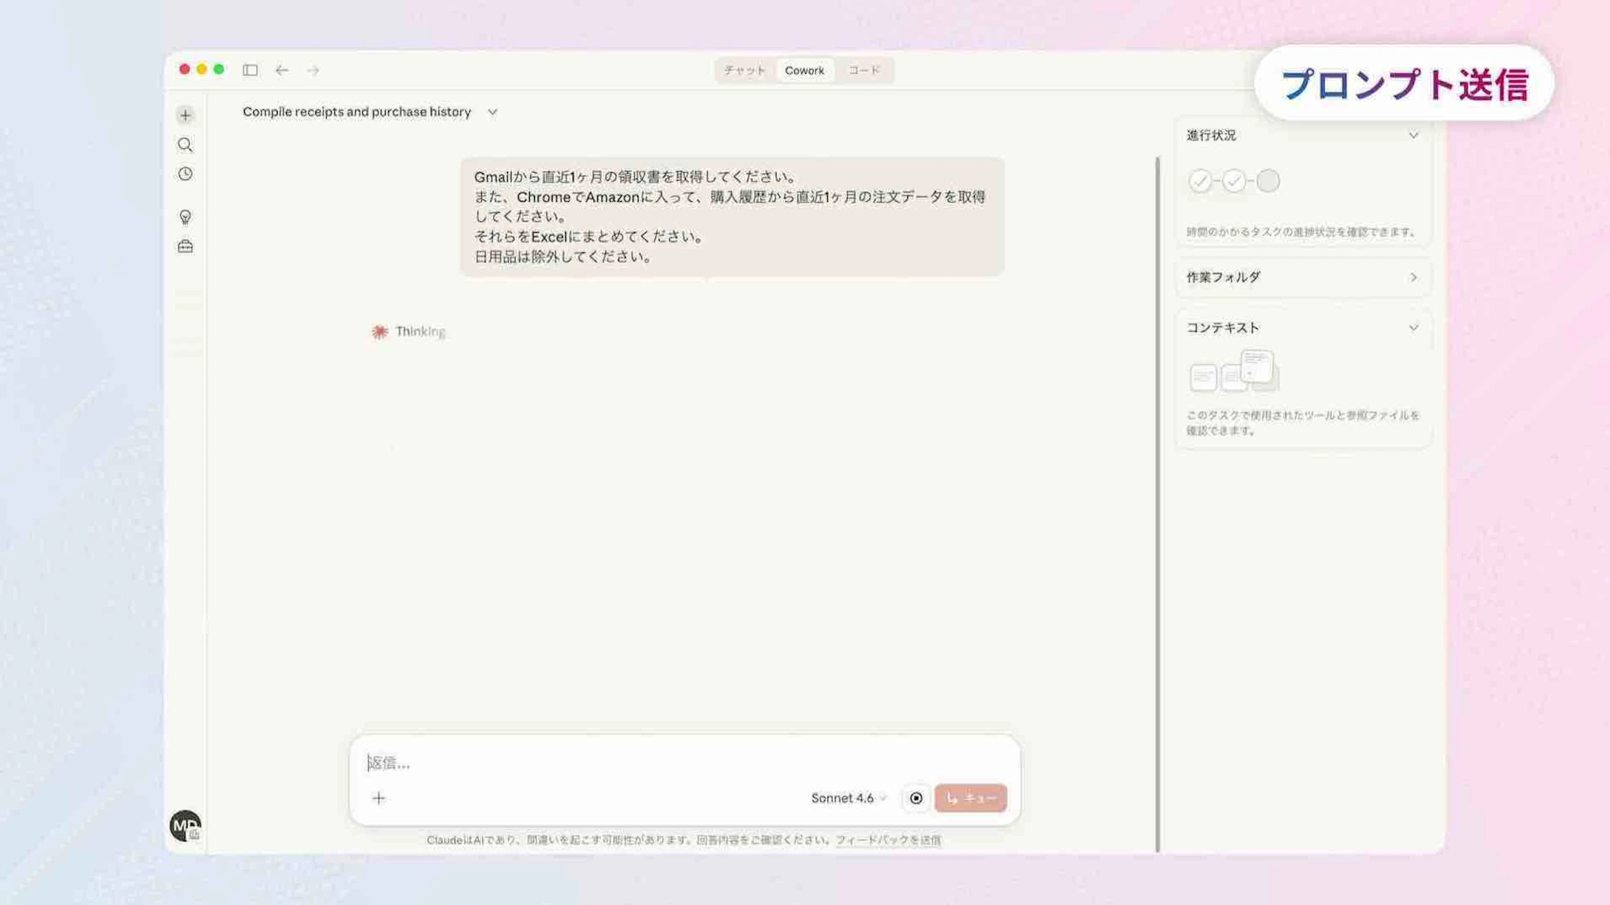Toggle the sidebar panel icon
Image resolution: width=1610 pixels, height=905 pixels.
[x=250, y=70]
